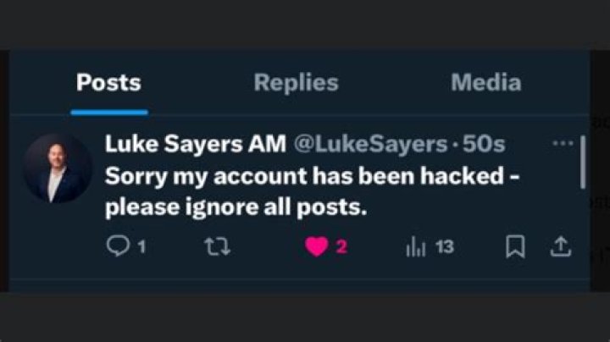Switch to the Replies tab
The width and height of the screenshot is (610, 342).
click(x=296, y=82)
